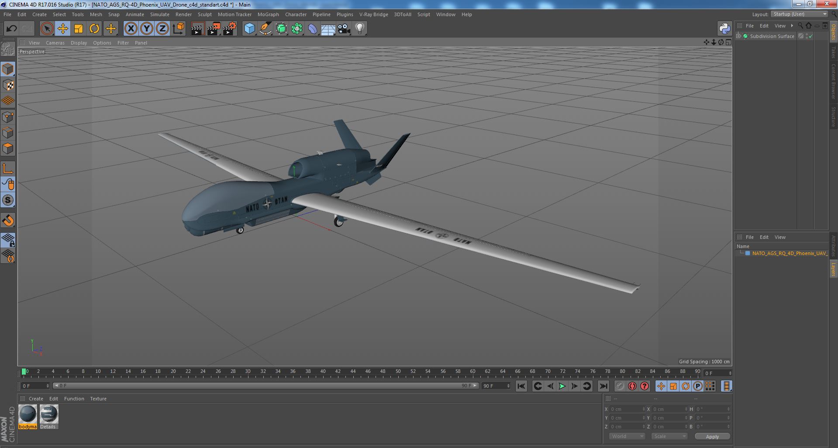Select the Details material thumbnail

pyautogui.click(x=48, y=417)
